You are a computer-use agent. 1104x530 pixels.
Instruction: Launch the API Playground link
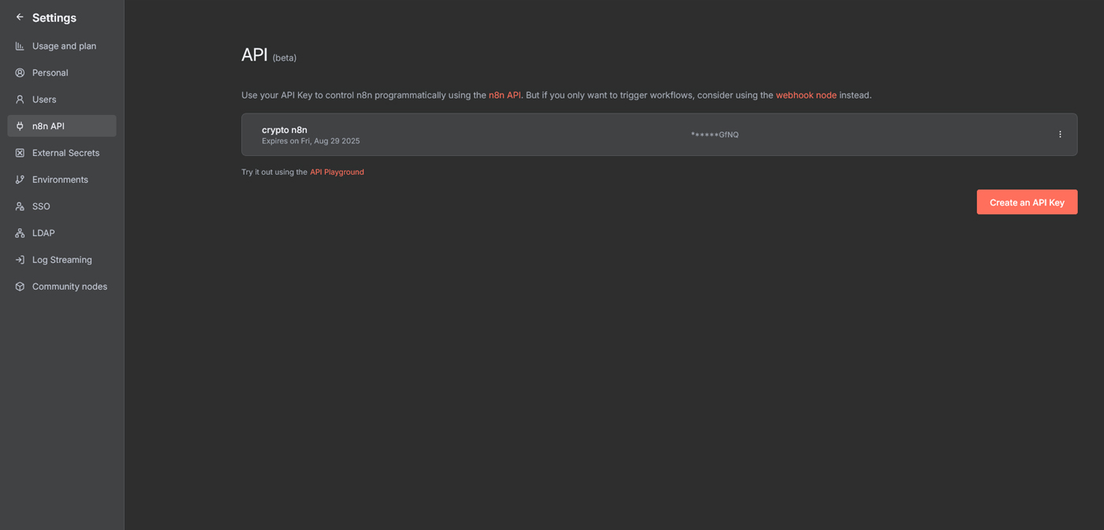click(x=337, y=172)
